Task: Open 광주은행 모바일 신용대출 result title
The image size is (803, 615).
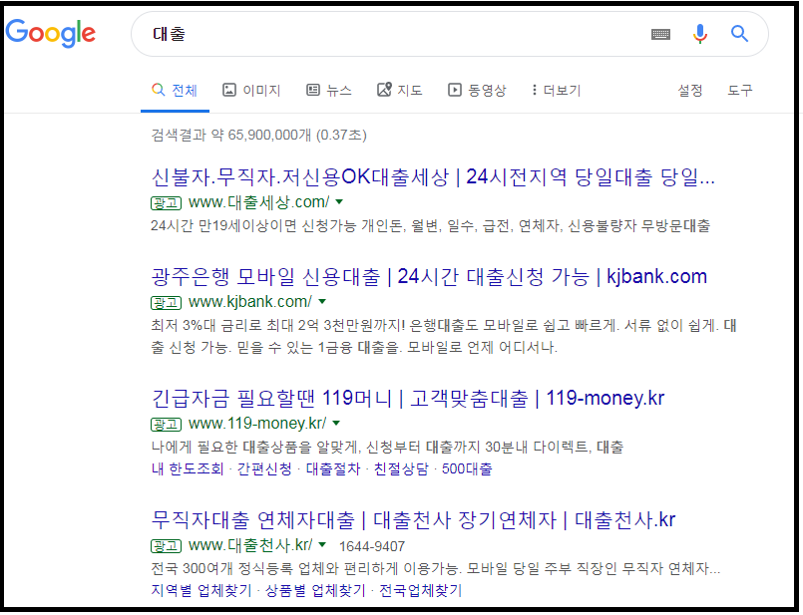Action: click(429, 277)
